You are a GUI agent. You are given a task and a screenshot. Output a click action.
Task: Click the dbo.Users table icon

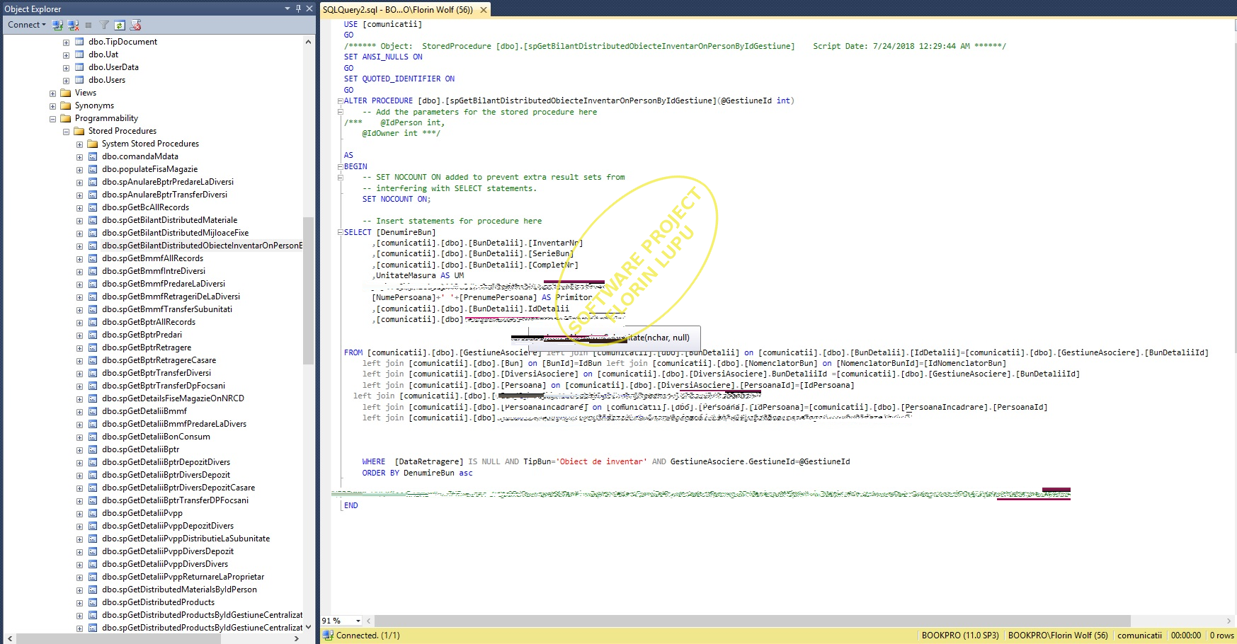pyautogui.click(x=79, y=80)
